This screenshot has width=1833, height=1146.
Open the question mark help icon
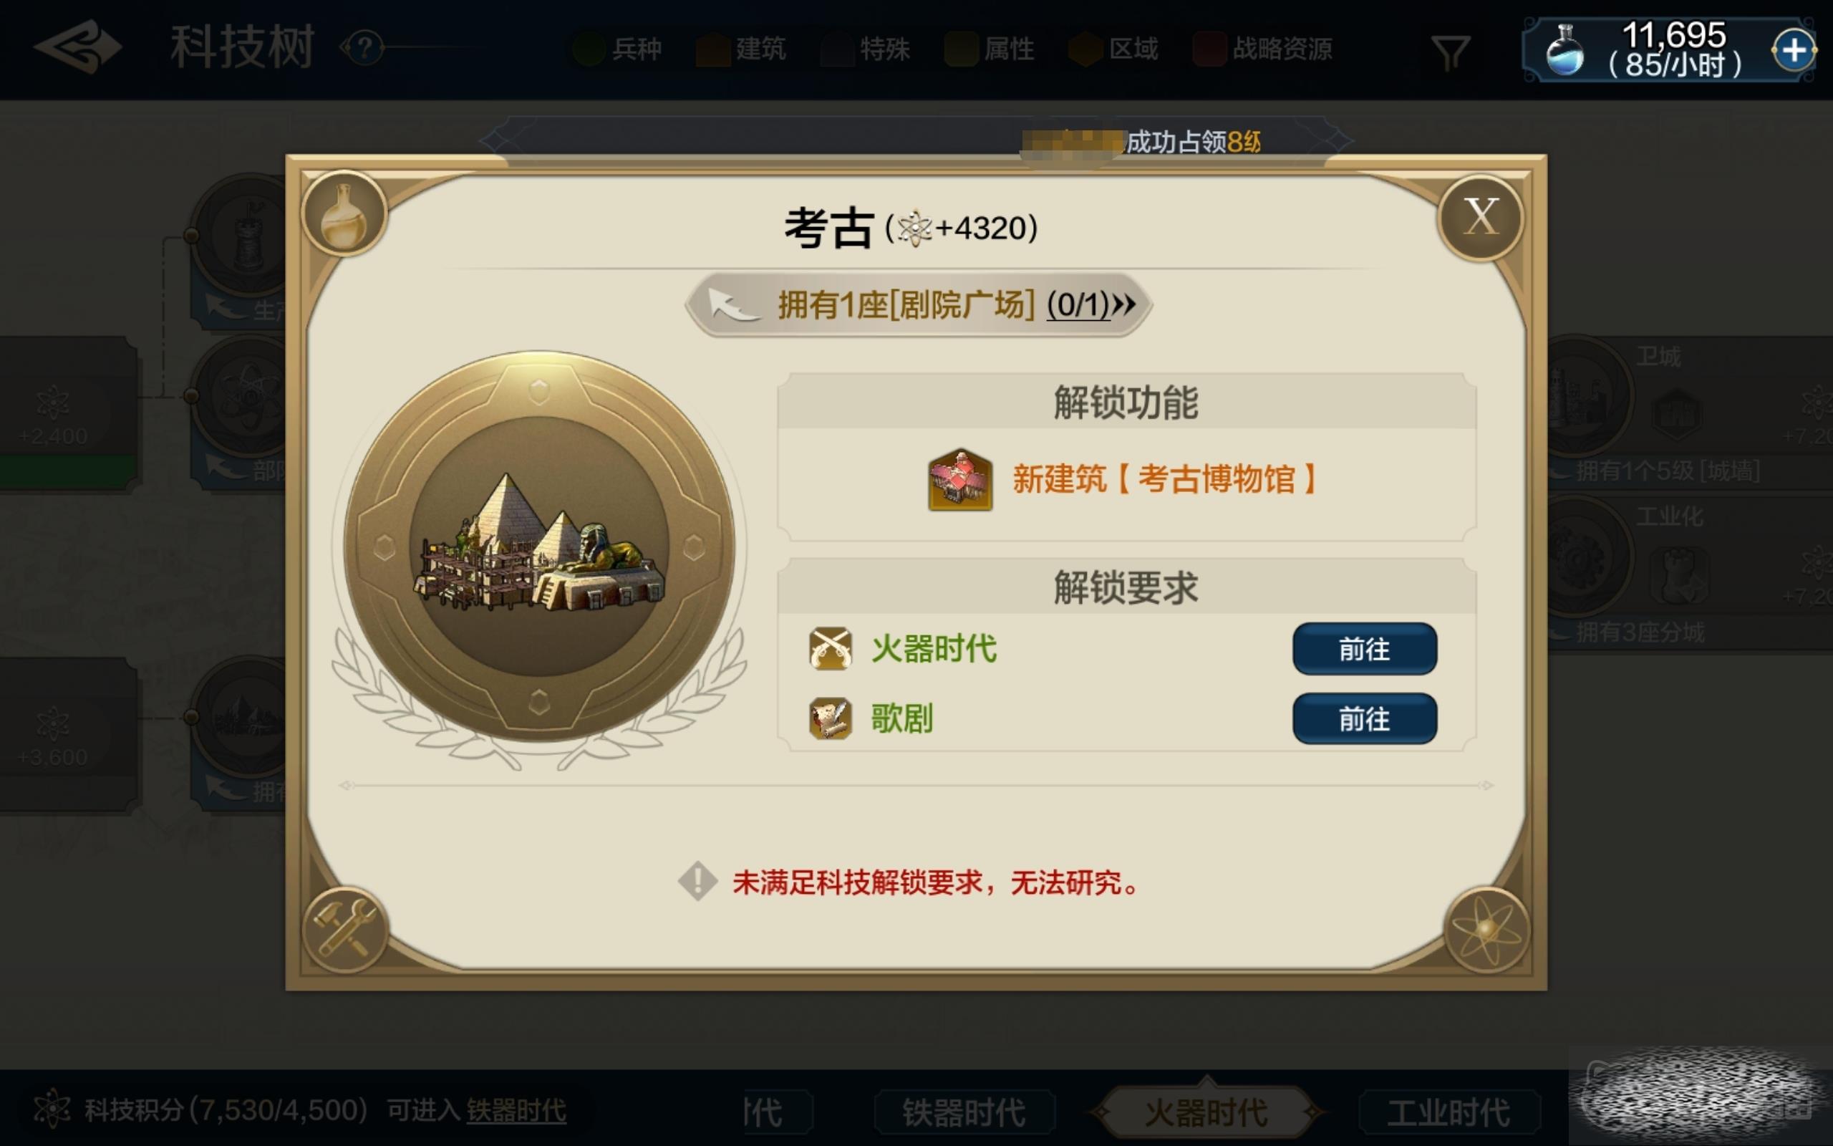365,49
